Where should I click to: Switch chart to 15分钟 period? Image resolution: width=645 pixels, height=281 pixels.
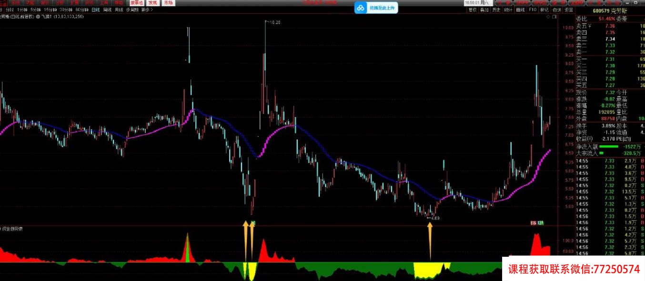point(50,10)
